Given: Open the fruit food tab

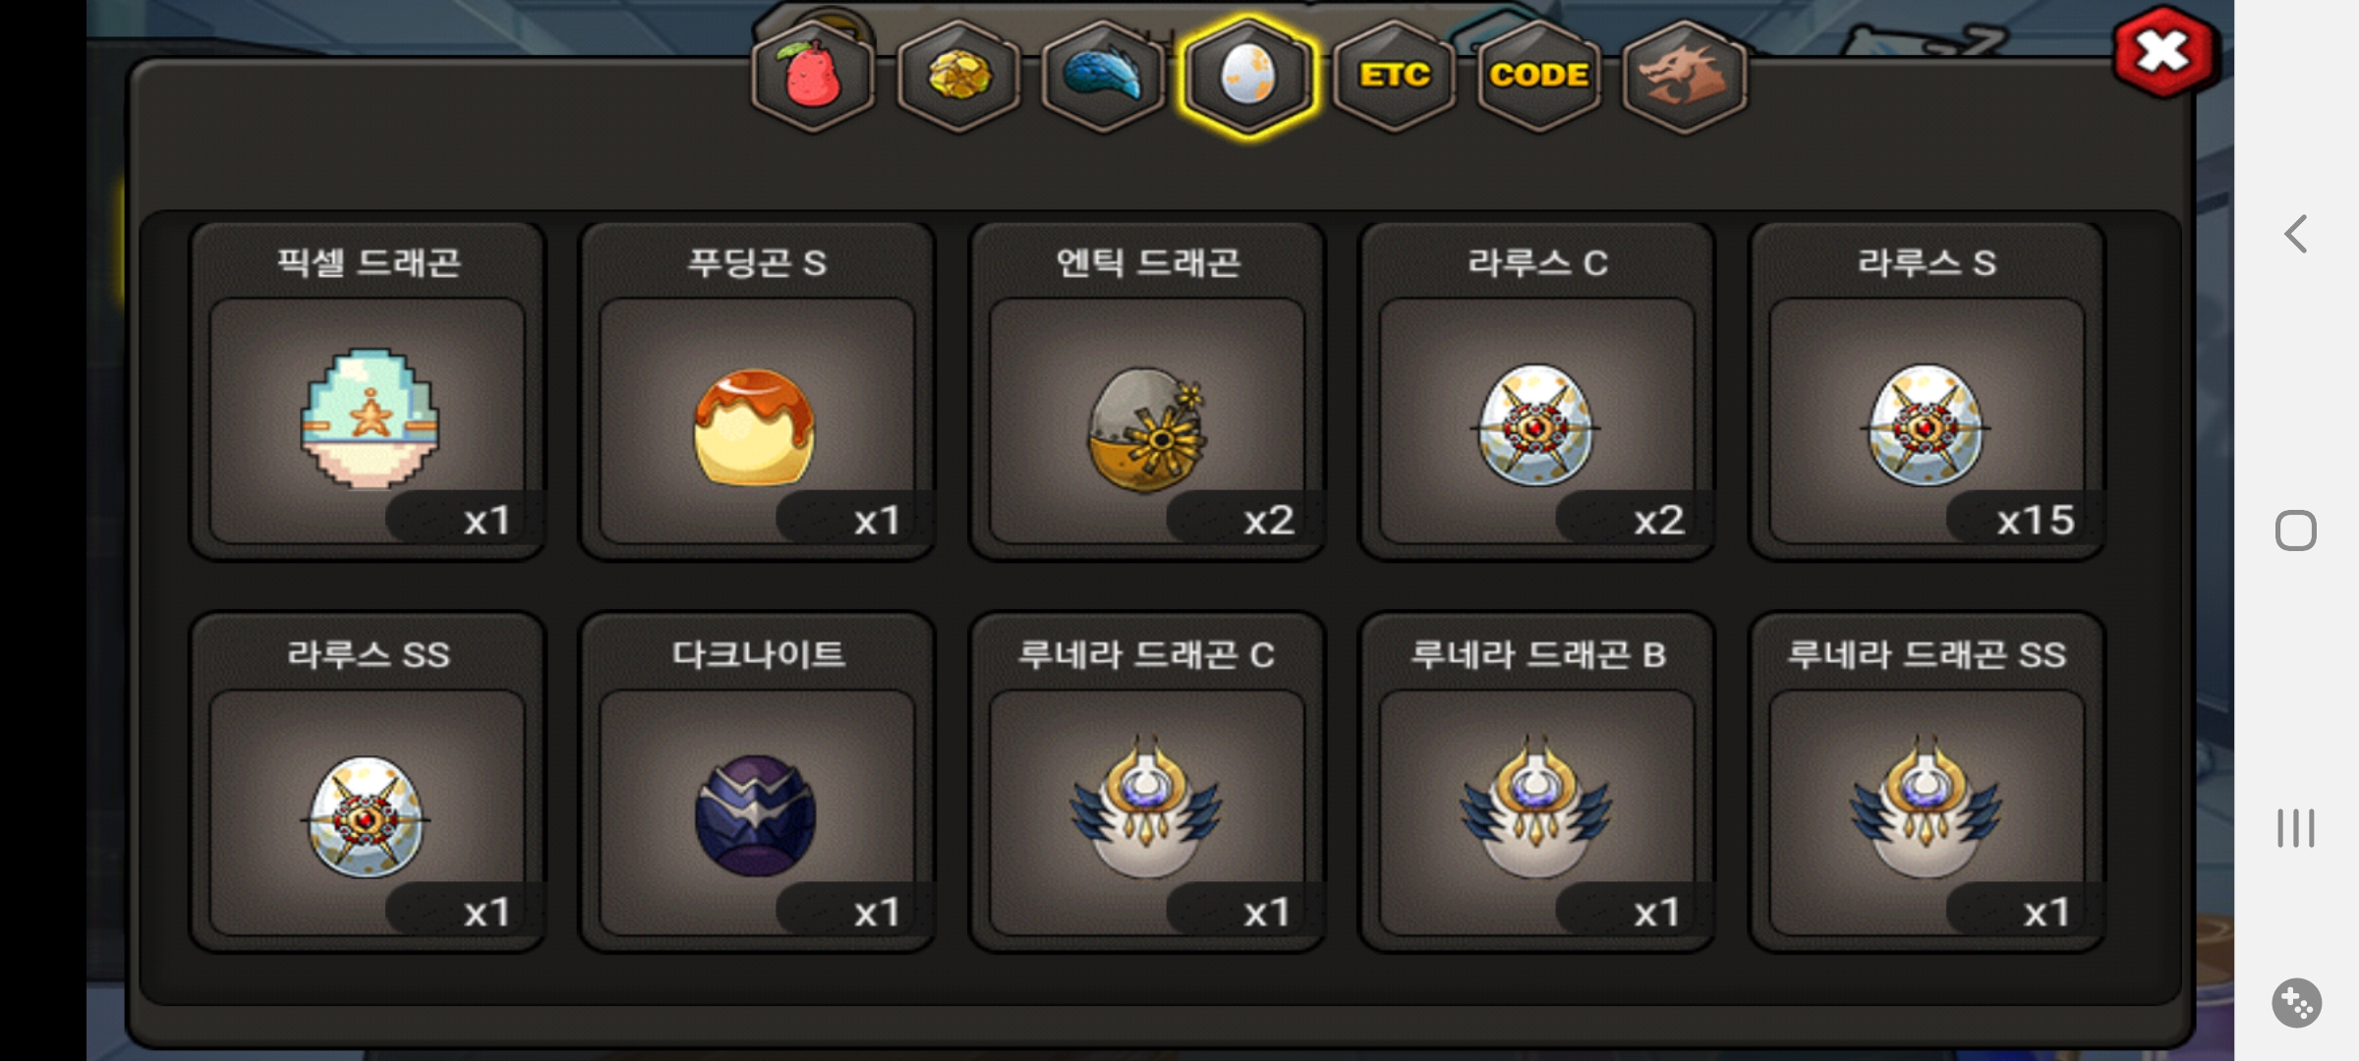Looking at the screenshot, I should pyautogui.click(x=813, y=77).
